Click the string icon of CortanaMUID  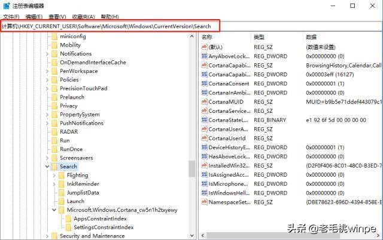[204, 101]
